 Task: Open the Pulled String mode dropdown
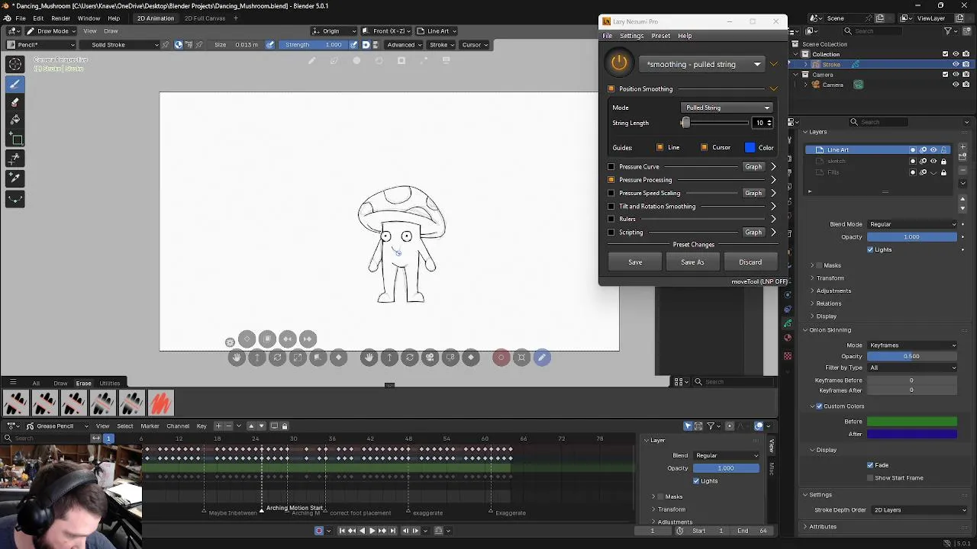tap(727, 108)
